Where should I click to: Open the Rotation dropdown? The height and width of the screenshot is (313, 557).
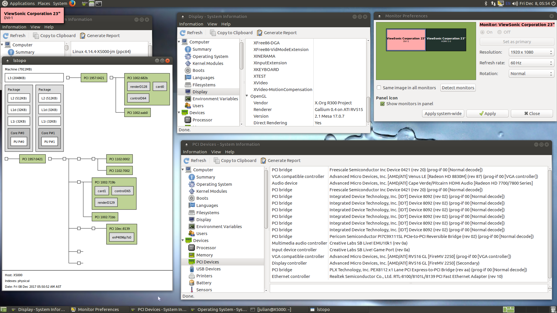tap(531, 74)
